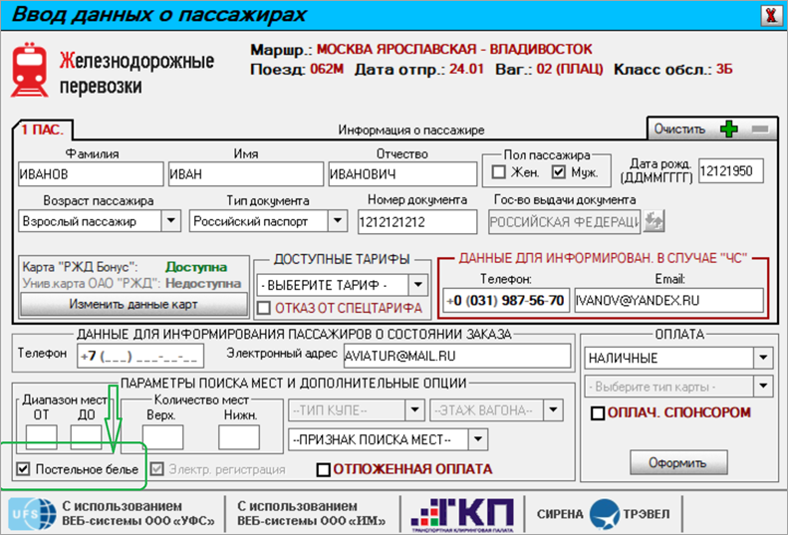Image resolution: width=788 pixels, height=535 pixels.
Task: Click the Унив.карта status Недоступна
Action: click(x=203, y=284)
